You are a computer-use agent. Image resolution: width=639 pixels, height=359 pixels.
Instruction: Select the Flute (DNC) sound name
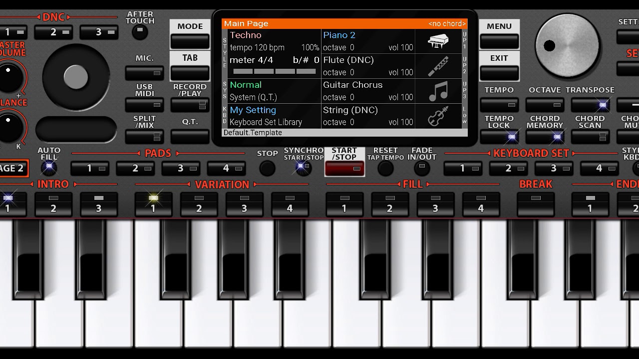click(348, 60)
